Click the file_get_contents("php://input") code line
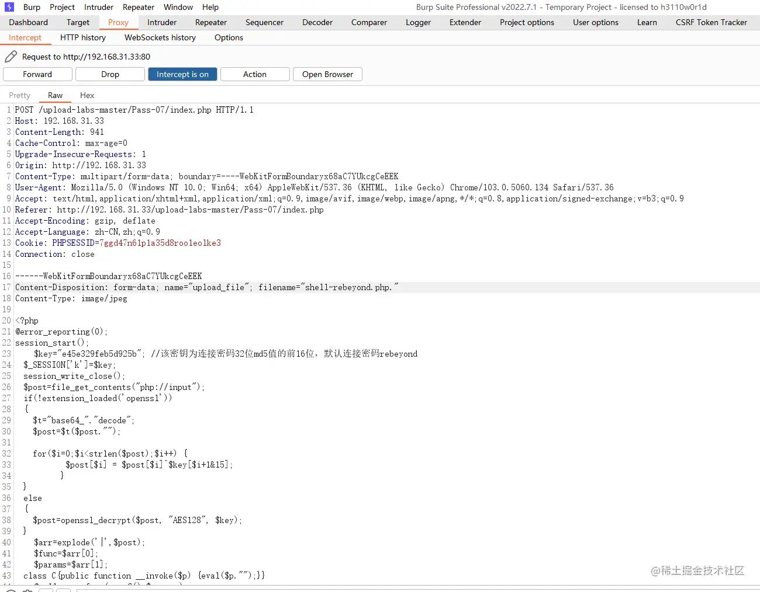Screen dimensions: 760x592 point(114,387)
